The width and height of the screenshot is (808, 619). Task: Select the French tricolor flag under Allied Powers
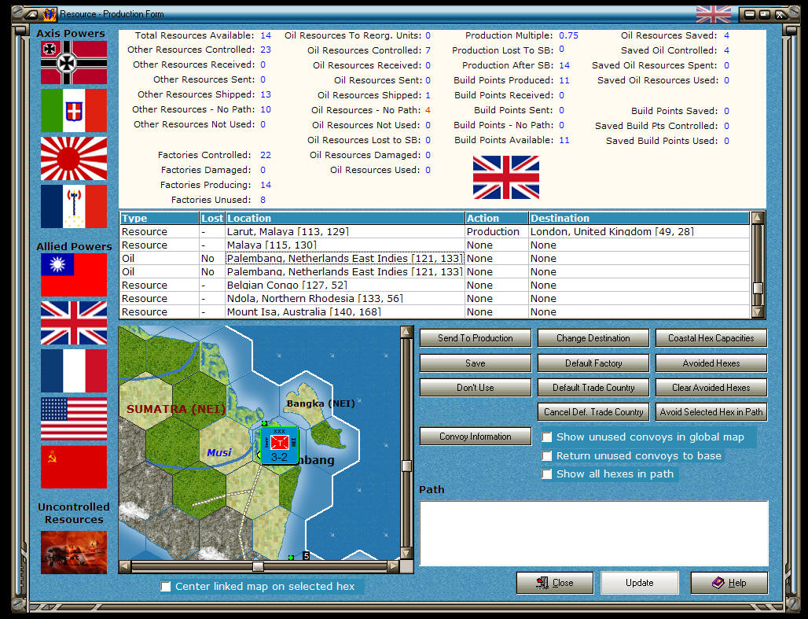click(x=74, y=371)
